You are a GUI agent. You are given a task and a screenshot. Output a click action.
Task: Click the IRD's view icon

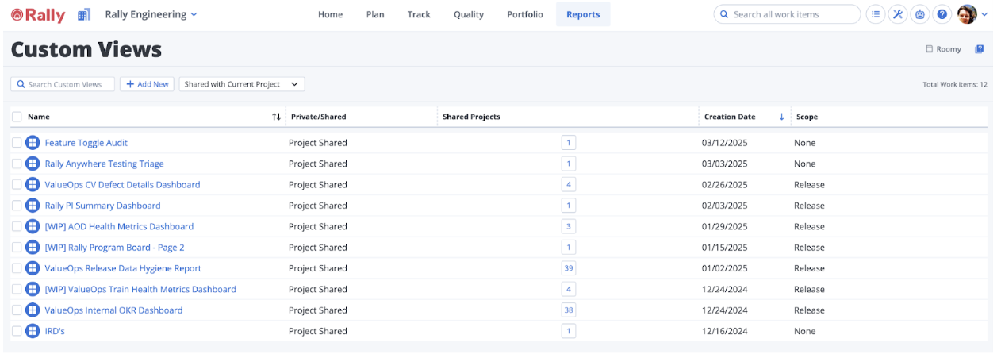click(x=33, y=331)
